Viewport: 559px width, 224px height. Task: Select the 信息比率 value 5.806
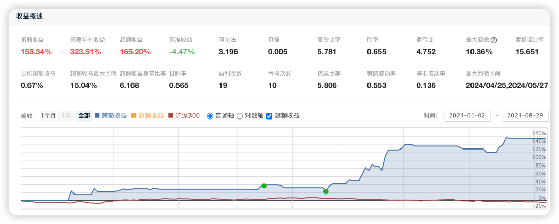coord(327,85)
